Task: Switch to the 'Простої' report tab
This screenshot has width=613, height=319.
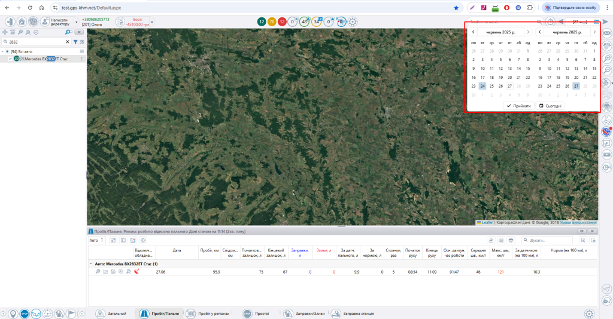Action: click(256, 313)
